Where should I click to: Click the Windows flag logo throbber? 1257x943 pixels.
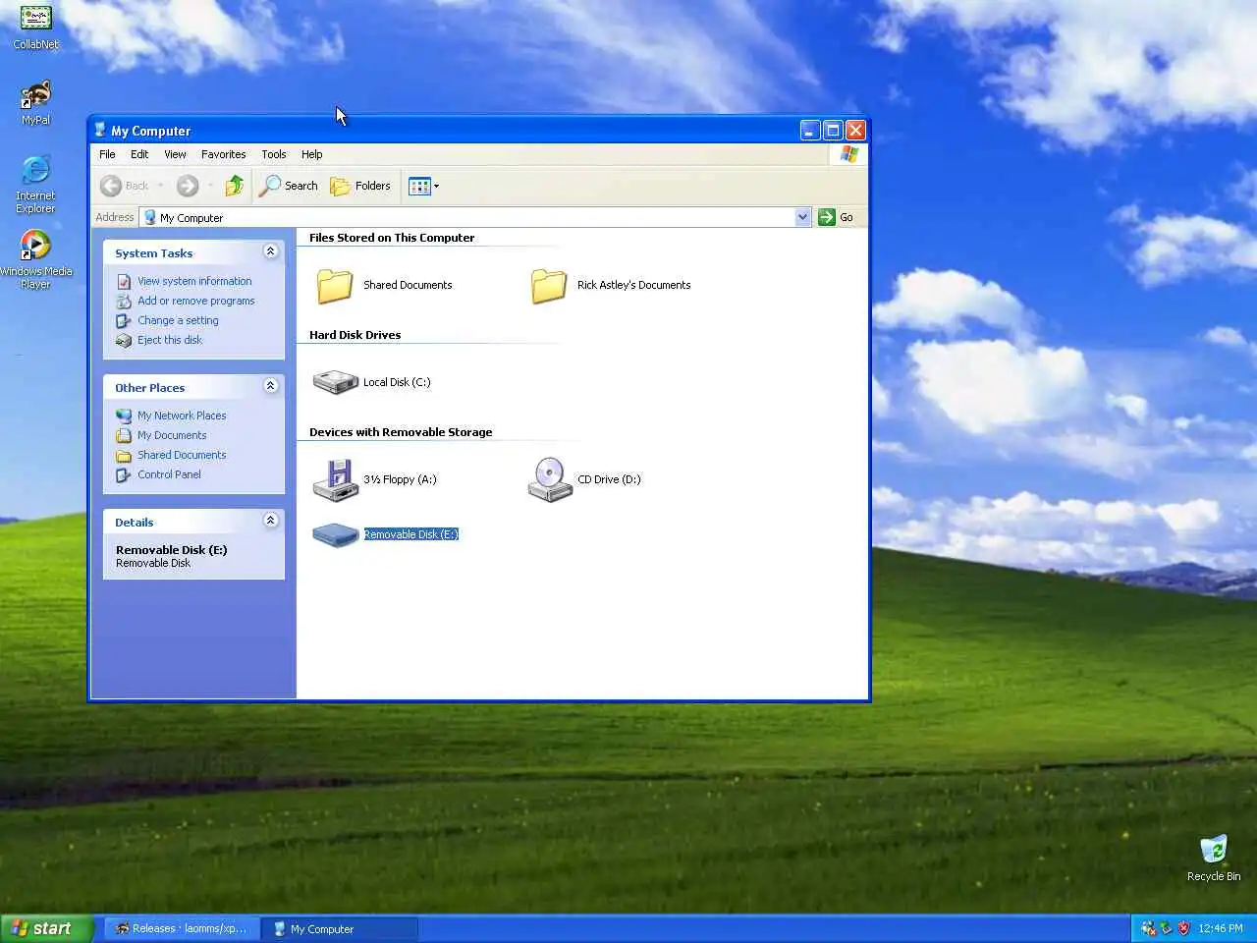(849, 154)
